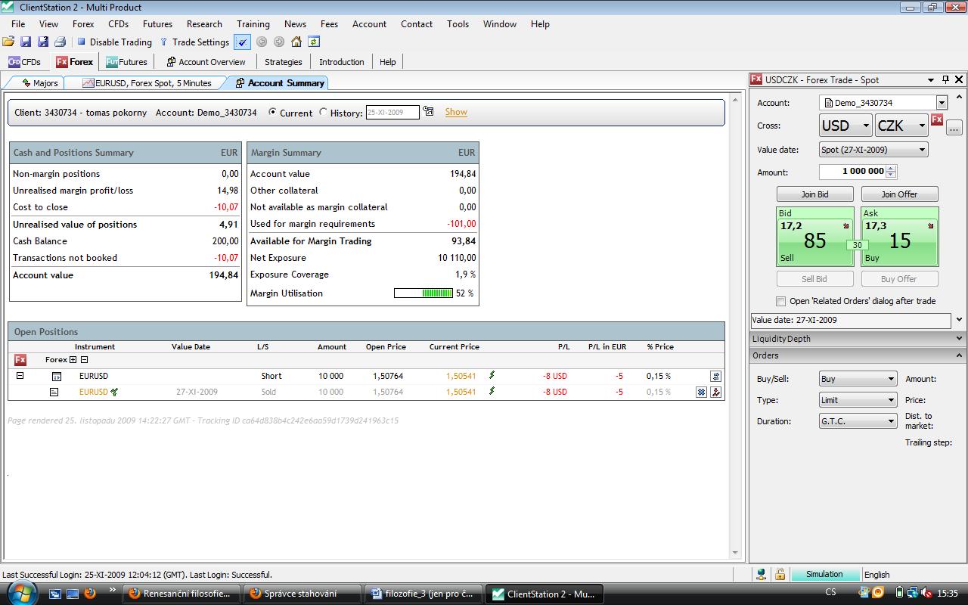Click the save-as floppy icon
The width and height of the screenshot is (968, 605).
[42, 42]
